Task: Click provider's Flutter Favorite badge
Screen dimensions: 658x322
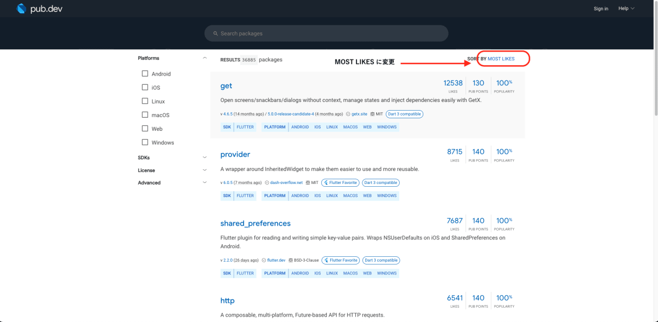Action: [x=341, y=182]
